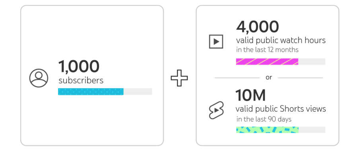
Task: Click "valid public Shorts views" text
Action: tap(281, 109)
